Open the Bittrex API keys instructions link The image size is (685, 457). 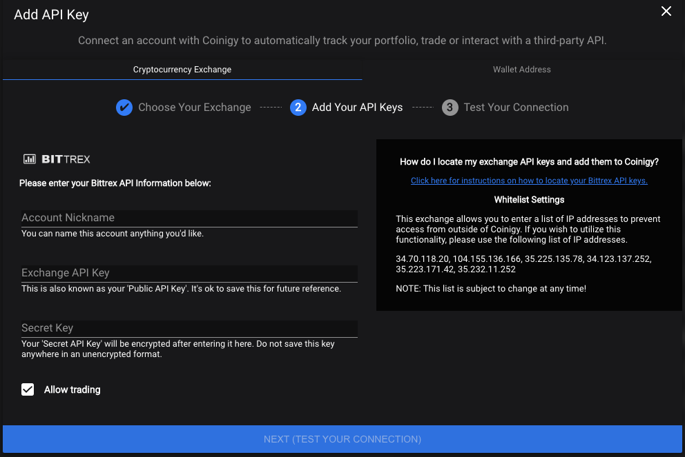(529, 181)
